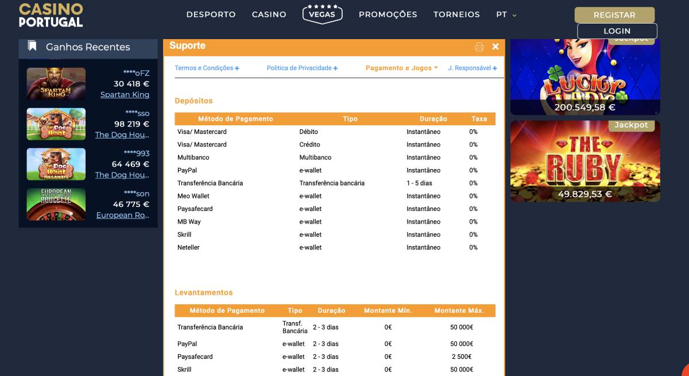Click the Login button
689x376 pixels.
(x=617, y=31)
